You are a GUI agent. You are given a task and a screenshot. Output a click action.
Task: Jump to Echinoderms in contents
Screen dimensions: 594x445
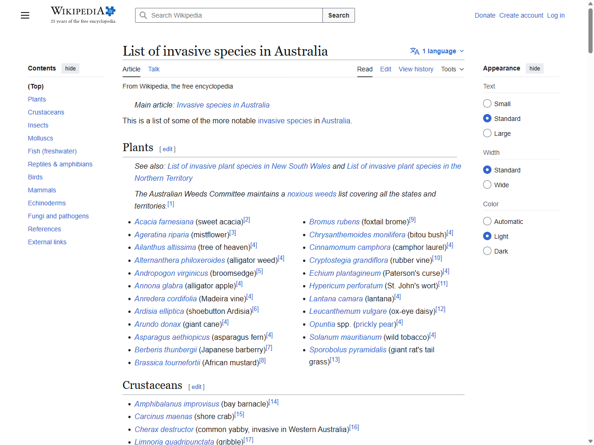click(x=47, y=203)
